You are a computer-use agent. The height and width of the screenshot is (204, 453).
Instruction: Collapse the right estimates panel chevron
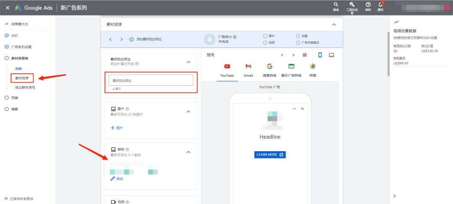pos(395,196)
